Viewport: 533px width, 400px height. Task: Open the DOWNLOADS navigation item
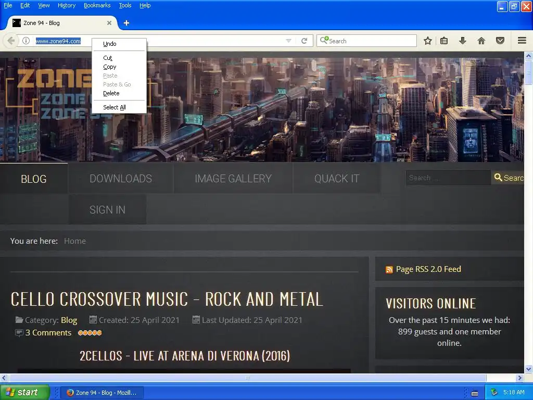point(121,179)
